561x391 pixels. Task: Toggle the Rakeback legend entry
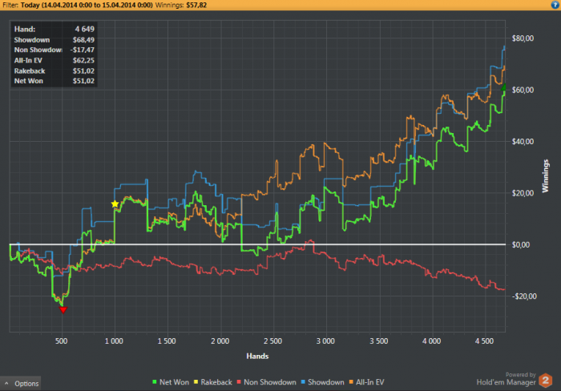pyautogui.click(x=213, y=382)
